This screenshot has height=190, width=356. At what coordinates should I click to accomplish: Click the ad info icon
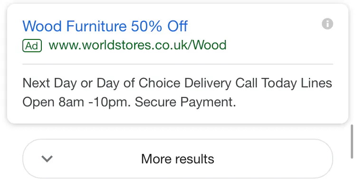327,23
